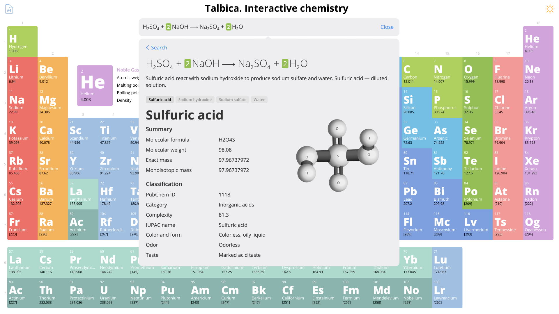The image size is (559, 314).
Task: Click the back chevron next to Search
Action: point(148,48)
